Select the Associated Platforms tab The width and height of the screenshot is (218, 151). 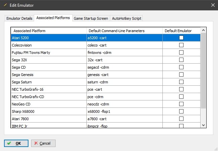(x=53, y=18)
